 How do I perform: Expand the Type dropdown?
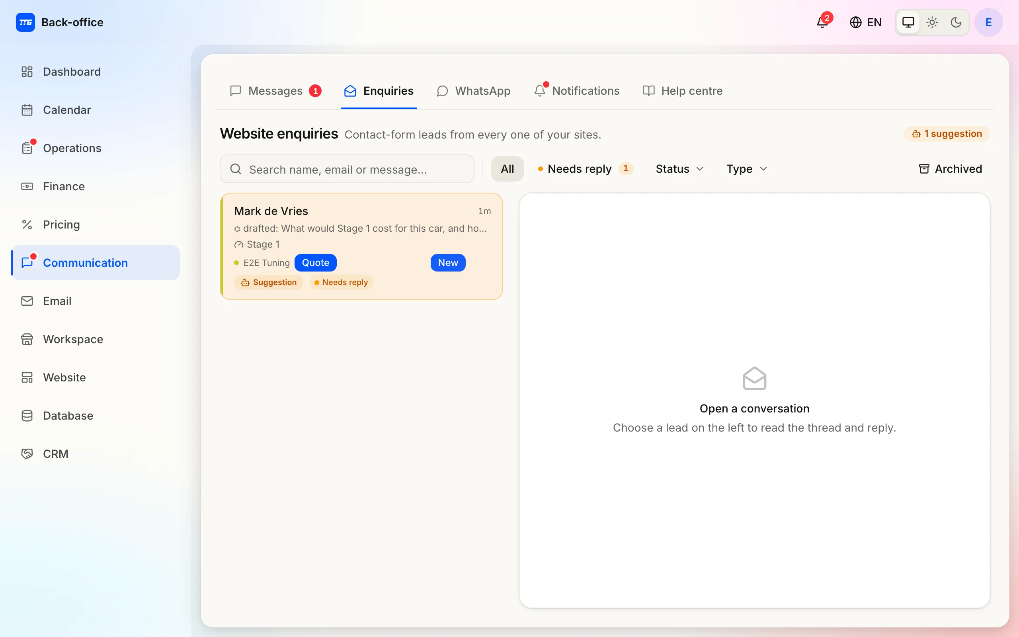click(x=747, y=169)
